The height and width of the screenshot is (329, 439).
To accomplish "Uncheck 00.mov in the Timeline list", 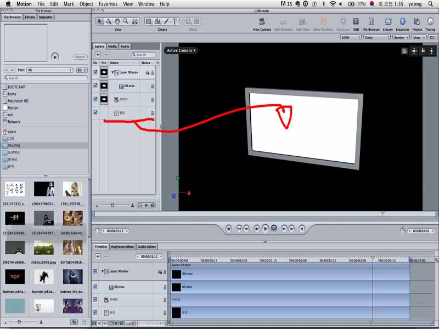I will coord(95,287).
